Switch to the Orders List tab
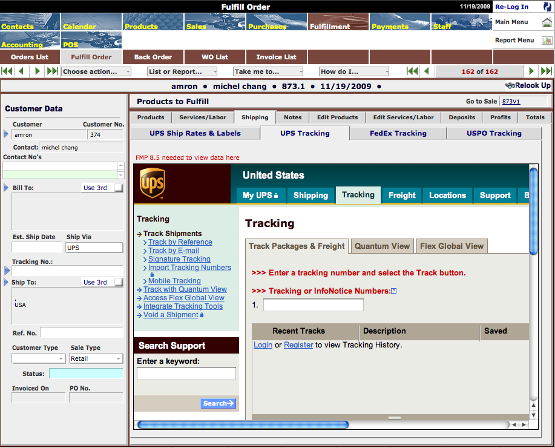This screenshot has width=555, height=448. [30, 57]
